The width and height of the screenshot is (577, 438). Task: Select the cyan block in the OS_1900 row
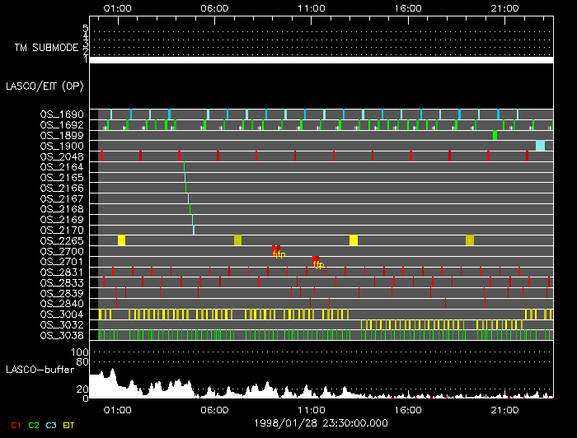(x=540, y=146)
